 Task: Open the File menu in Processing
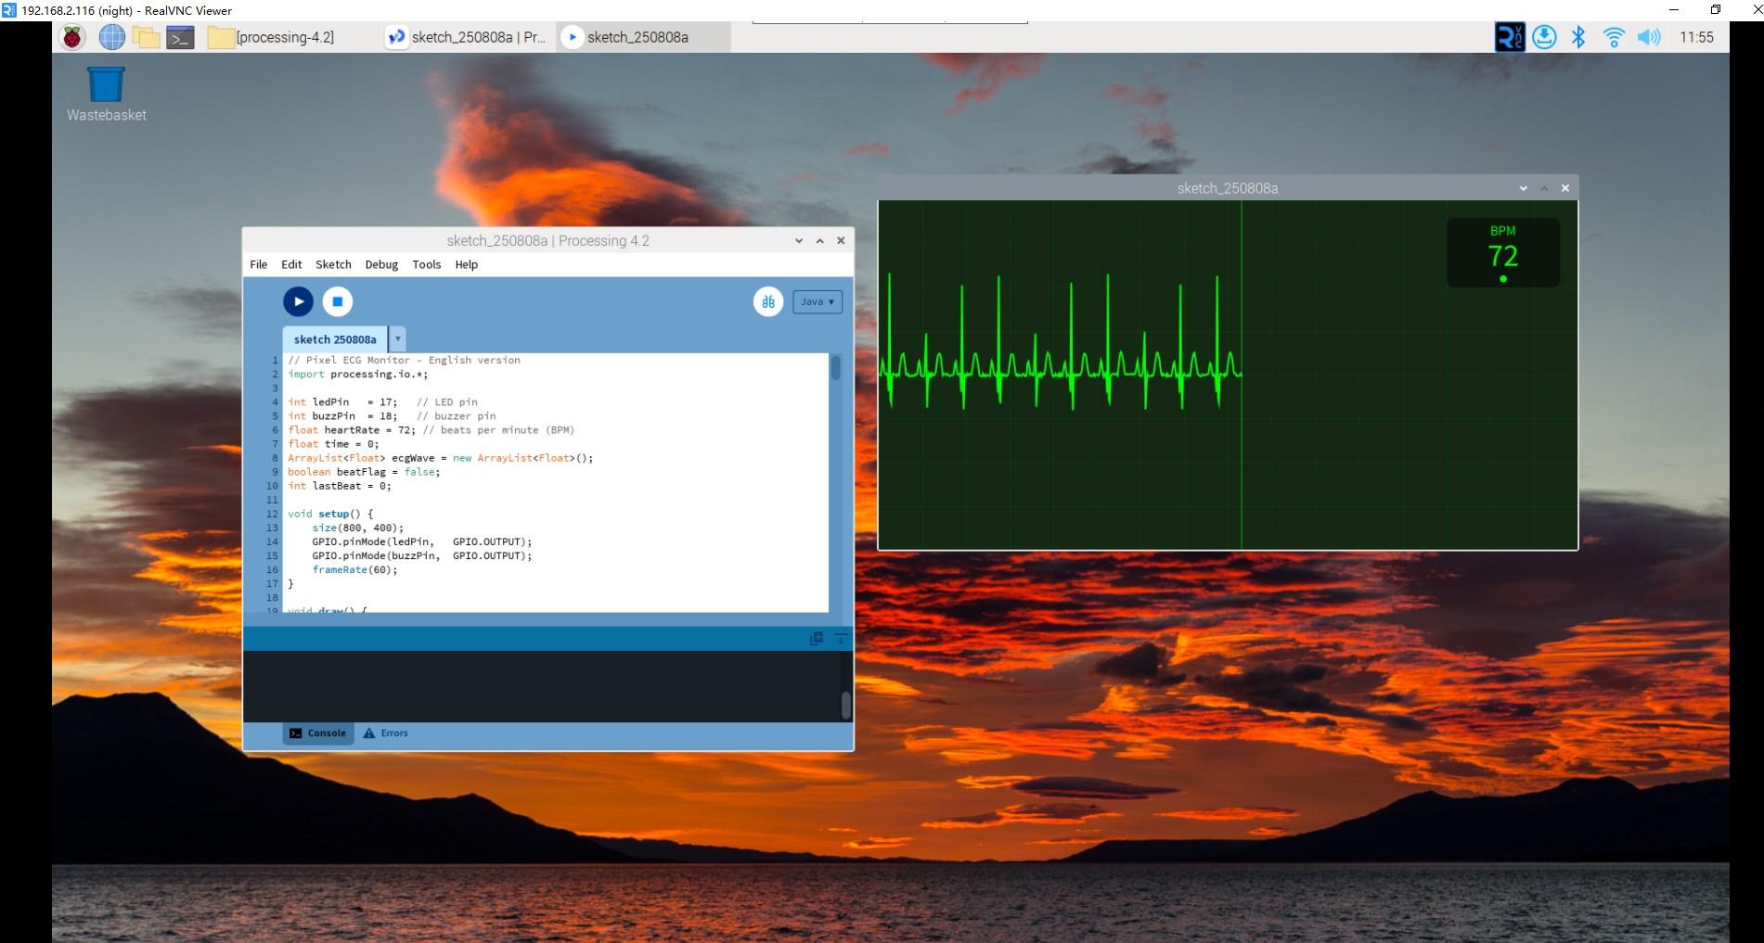pyautogui.click(x=259, y=264)
